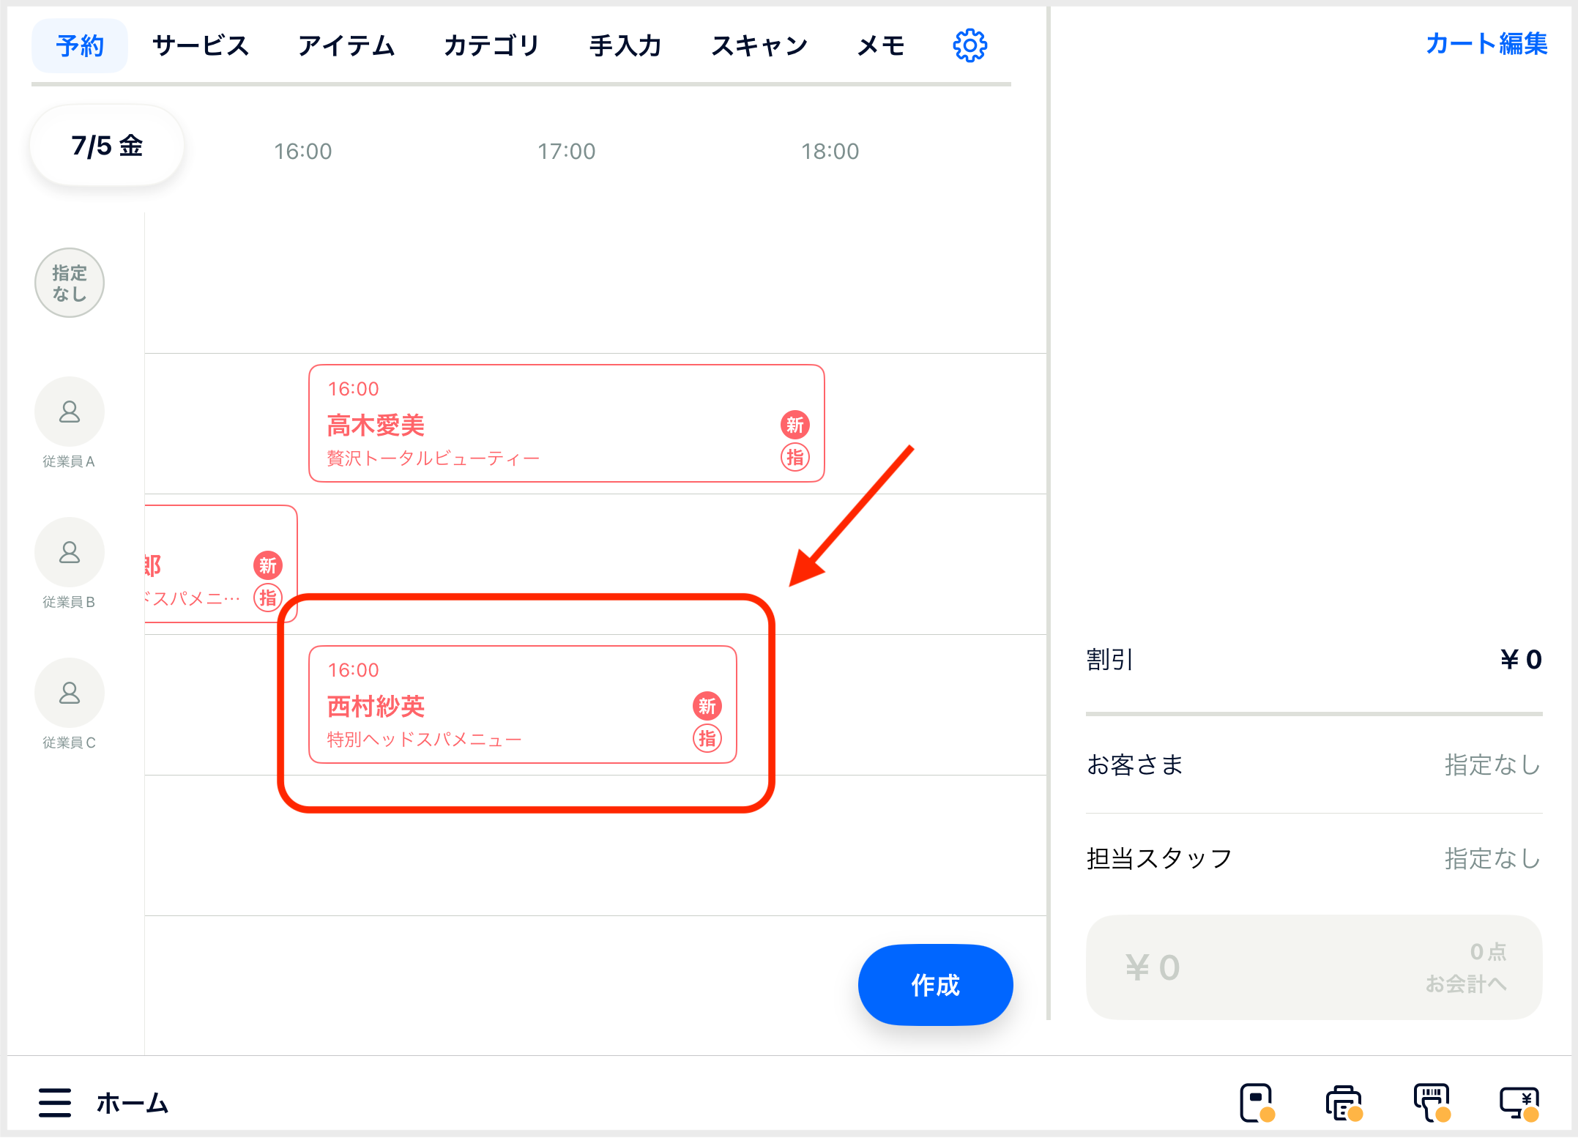Click 指 badge on 高木愛美 reservation
This screenshot has height=1138, width=1578.
point(795,458)
